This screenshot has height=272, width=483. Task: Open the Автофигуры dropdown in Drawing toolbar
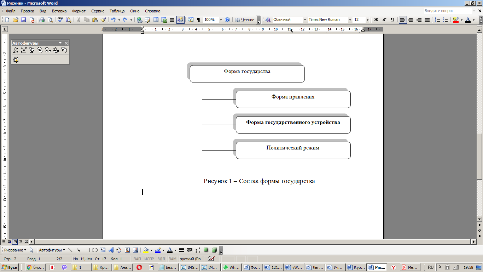[x=52, y=250]
